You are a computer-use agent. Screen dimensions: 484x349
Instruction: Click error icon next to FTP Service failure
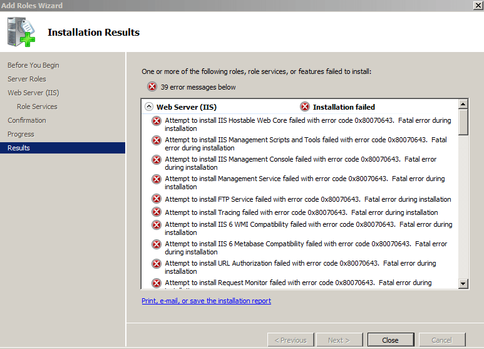tap(157, 199)
